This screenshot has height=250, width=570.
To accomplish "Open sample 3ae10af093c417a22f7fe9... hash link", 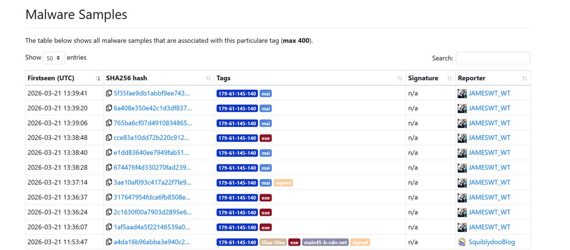I will click(152, 183).
